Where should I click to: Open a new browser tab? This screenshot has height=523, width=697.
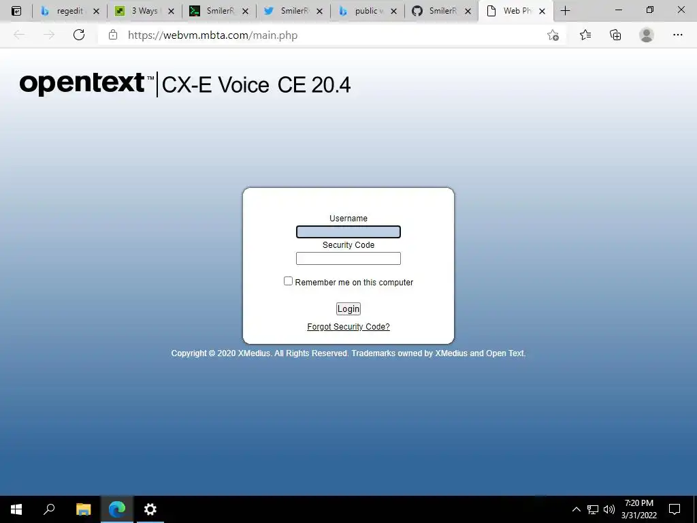(x=565, y=11)
